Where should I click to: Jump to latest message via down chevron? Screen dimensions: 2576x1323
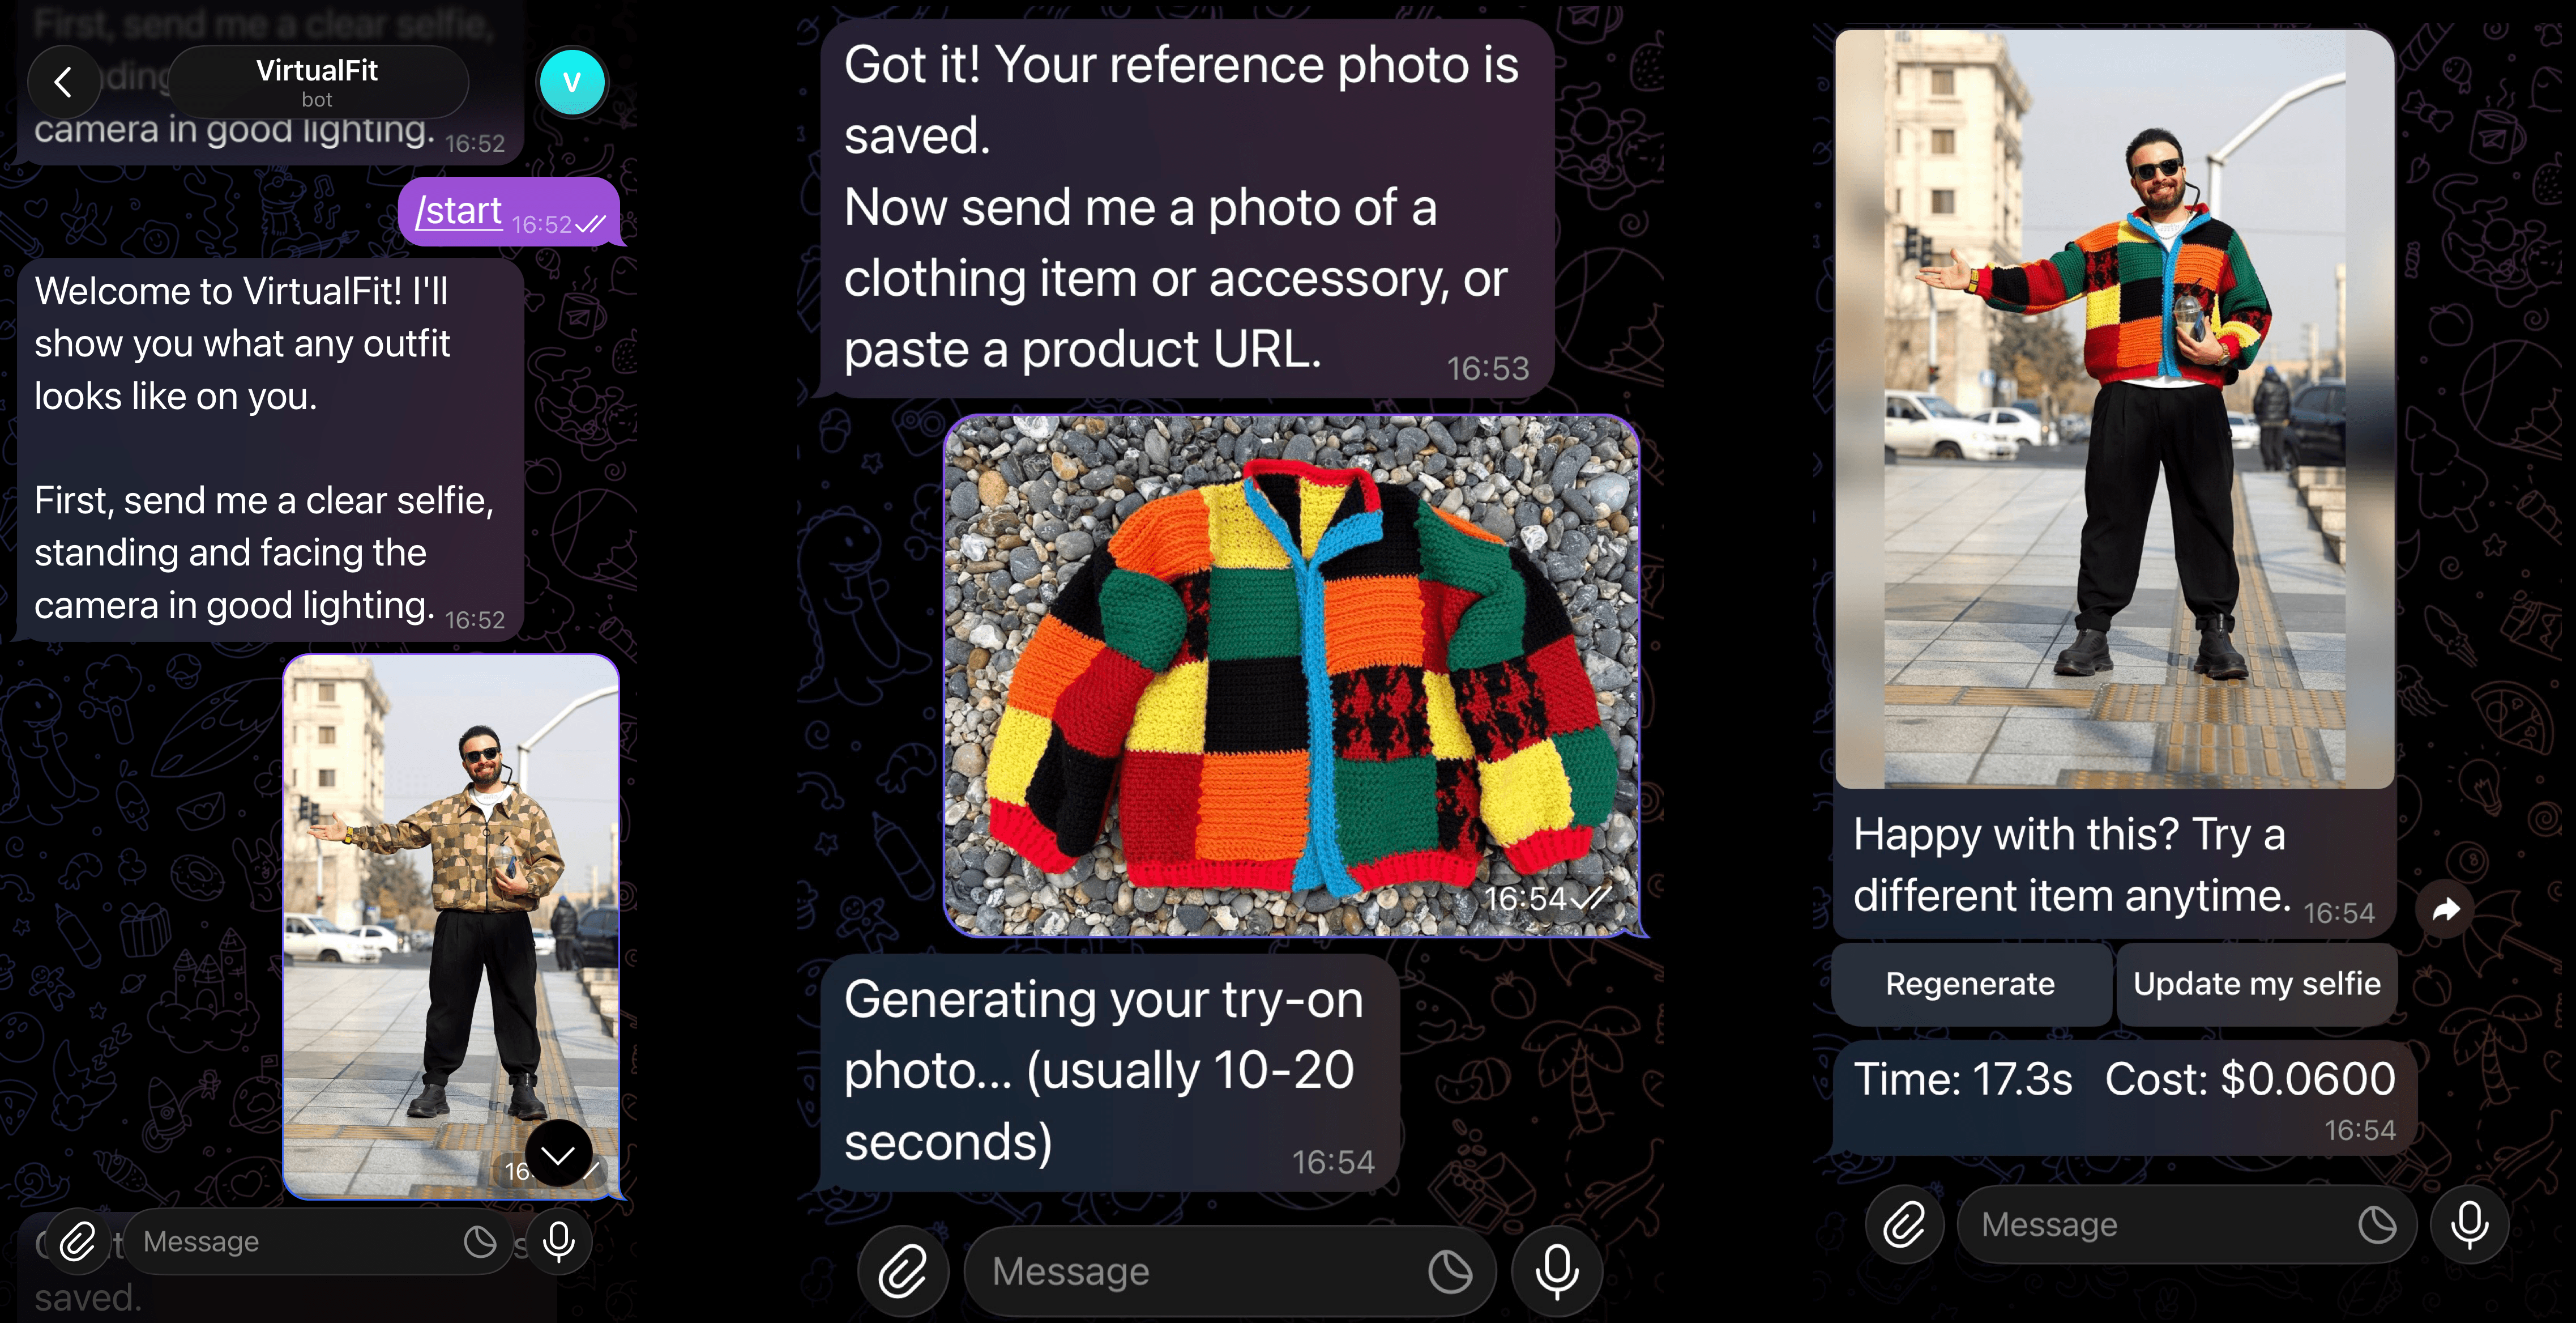(x=558, y=1155)
